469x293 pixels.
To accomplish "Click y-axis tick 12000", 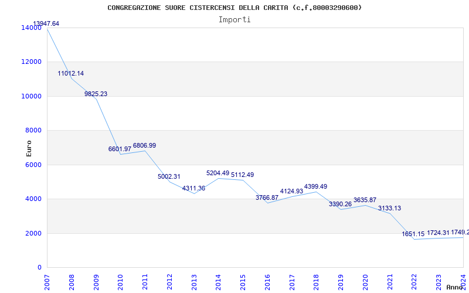I will click(x=32, y=62).
